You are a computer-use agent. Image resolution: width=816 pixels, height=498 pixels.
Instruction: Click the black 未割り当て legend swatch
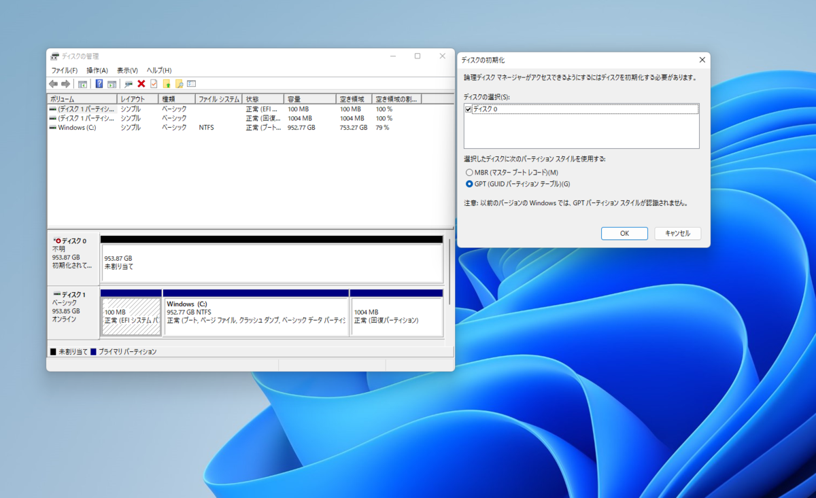point(53,352)
